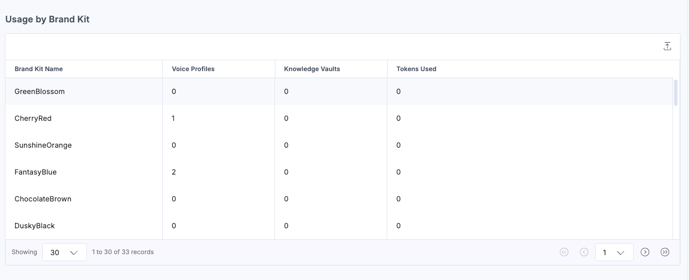The height and width of the screenshot is (280, 689).
Task: Sort by Brand Kit Name column header
Action: point(39,69)
